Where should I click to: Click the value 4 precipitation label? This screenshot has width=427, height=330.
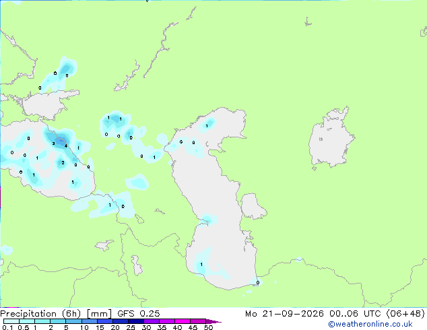point(66,146)
